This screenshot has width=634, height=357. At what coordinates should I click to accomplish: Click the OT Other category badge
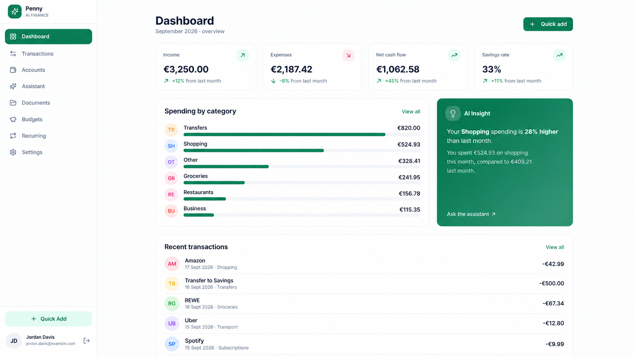point(171,162)
